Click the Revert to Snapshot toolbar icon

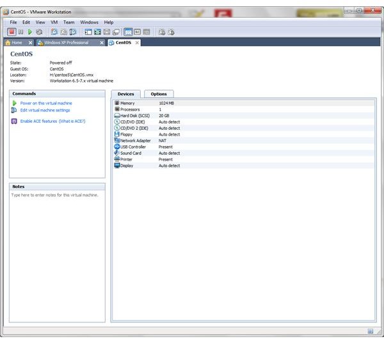pos(63,32)
